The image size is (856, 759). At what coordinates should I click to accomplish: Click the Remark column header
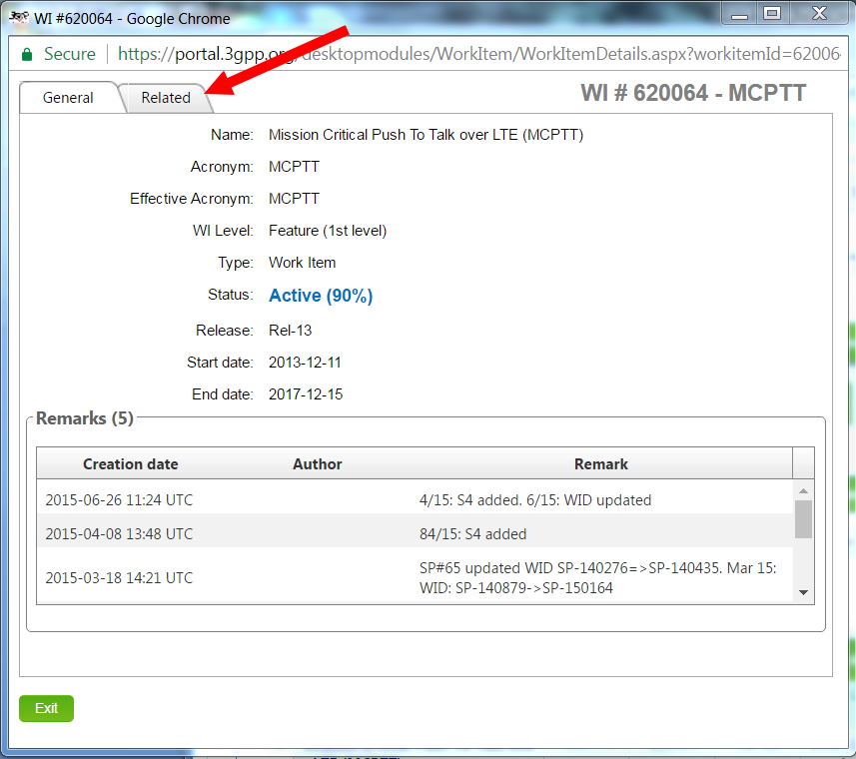[600, 463]
